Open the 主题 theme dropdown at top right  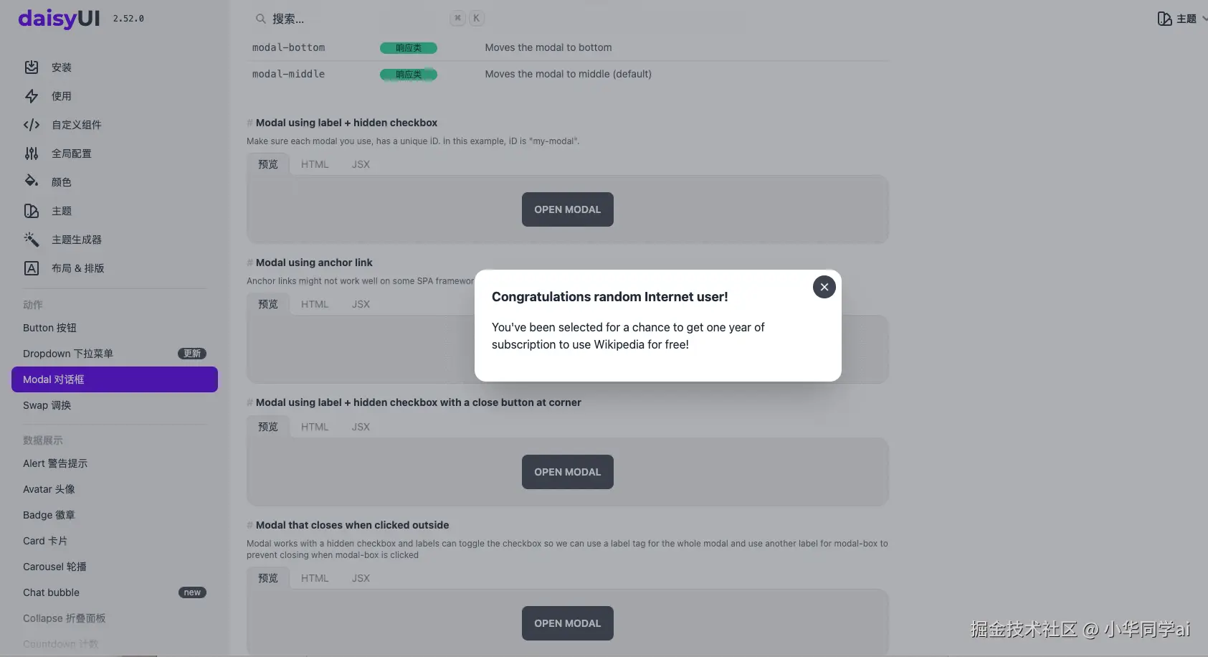pyautogui.click(x=1181, y=19)
